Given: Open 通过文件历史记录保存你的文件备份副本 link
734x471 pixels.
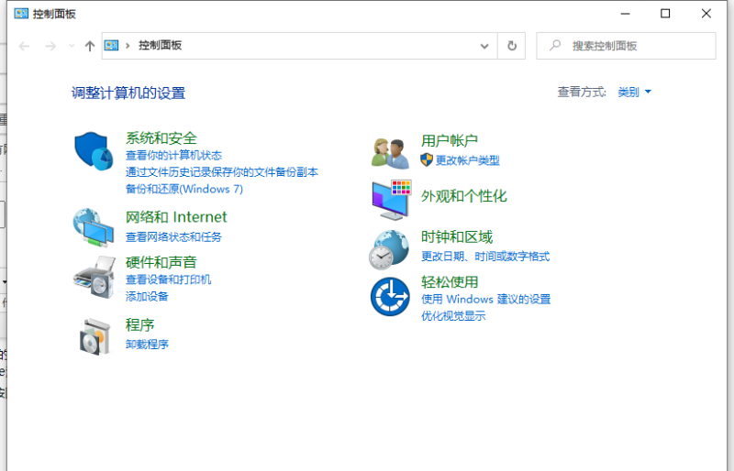Looking at the screenshot, I should pos(222,172).
